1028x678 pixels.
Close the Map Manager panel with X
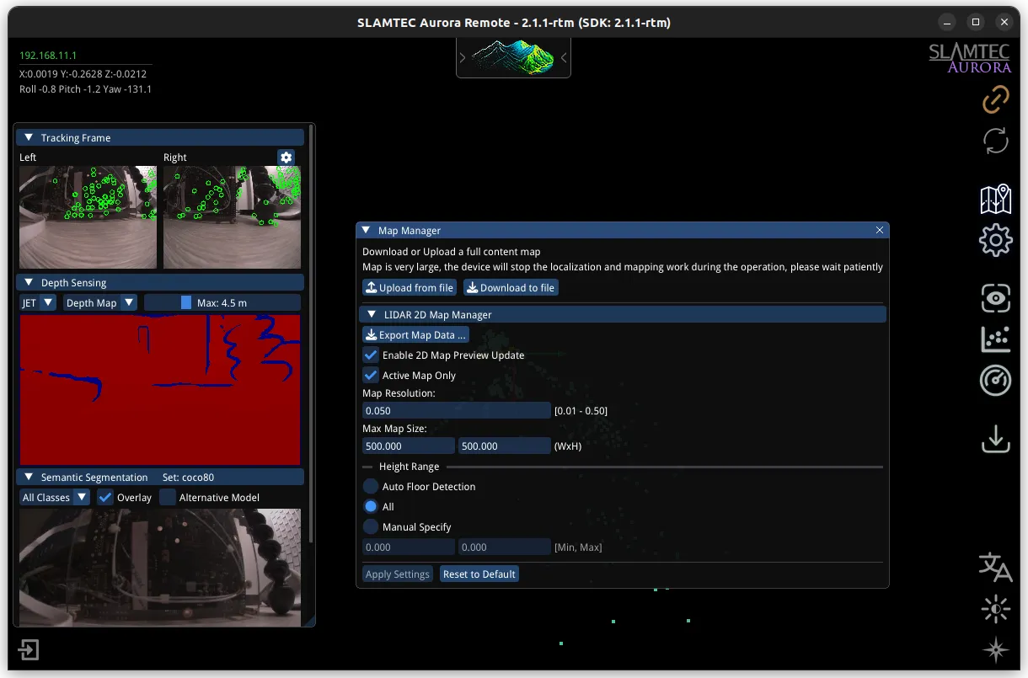(880, 230)
